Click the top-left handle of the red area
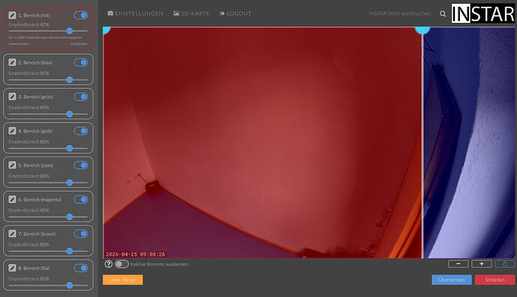The width and height of the screenshot is (517, 297). [106, 30]
